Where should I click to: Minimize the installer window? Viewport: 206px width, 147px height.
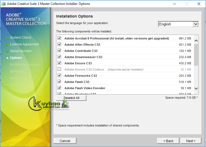point(174,4)
